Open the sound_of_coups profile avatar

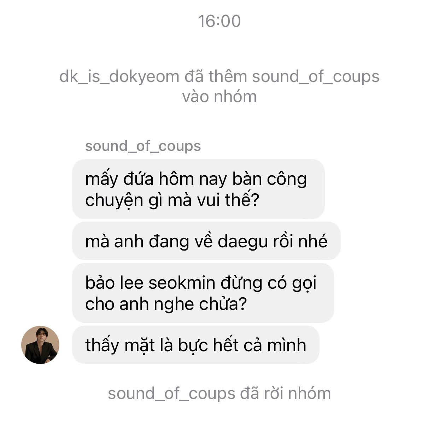point(40,345)
